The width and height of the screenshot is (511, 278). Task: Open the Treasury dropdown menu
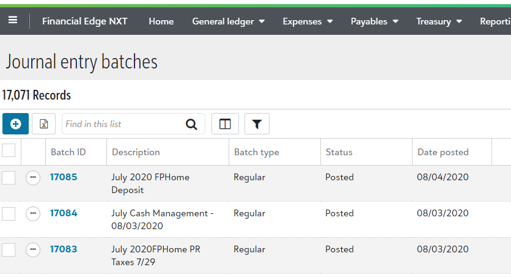coord(439,21)
